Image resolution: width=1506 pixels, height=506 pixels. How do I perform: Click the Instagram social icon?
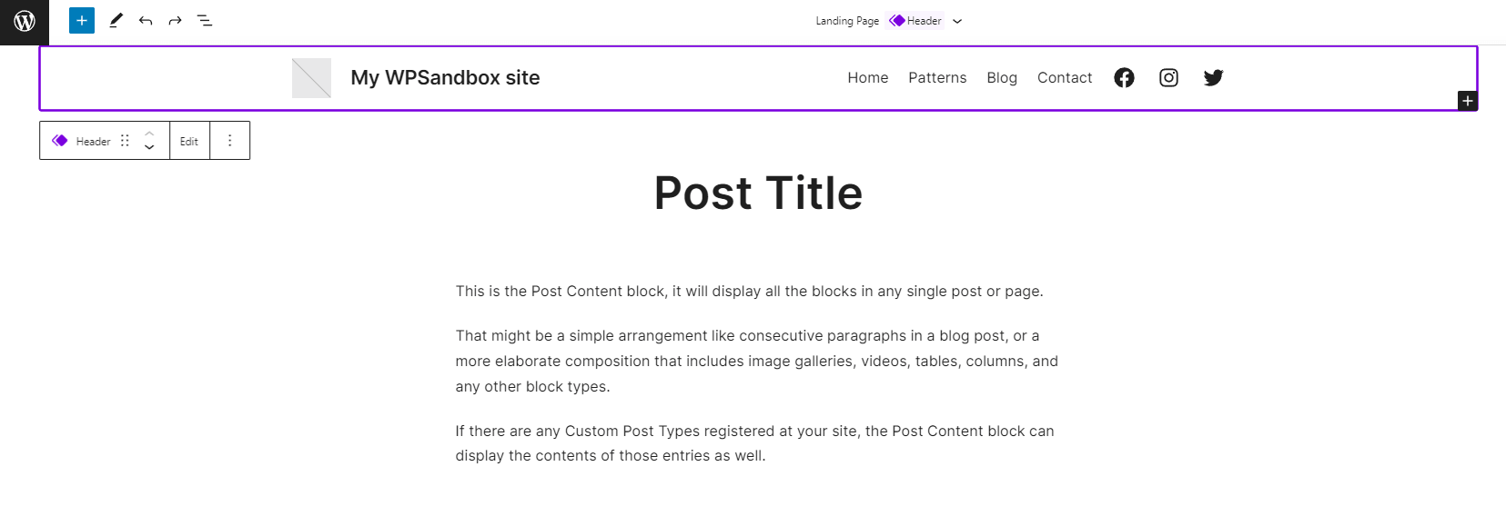click(1168, 78)
